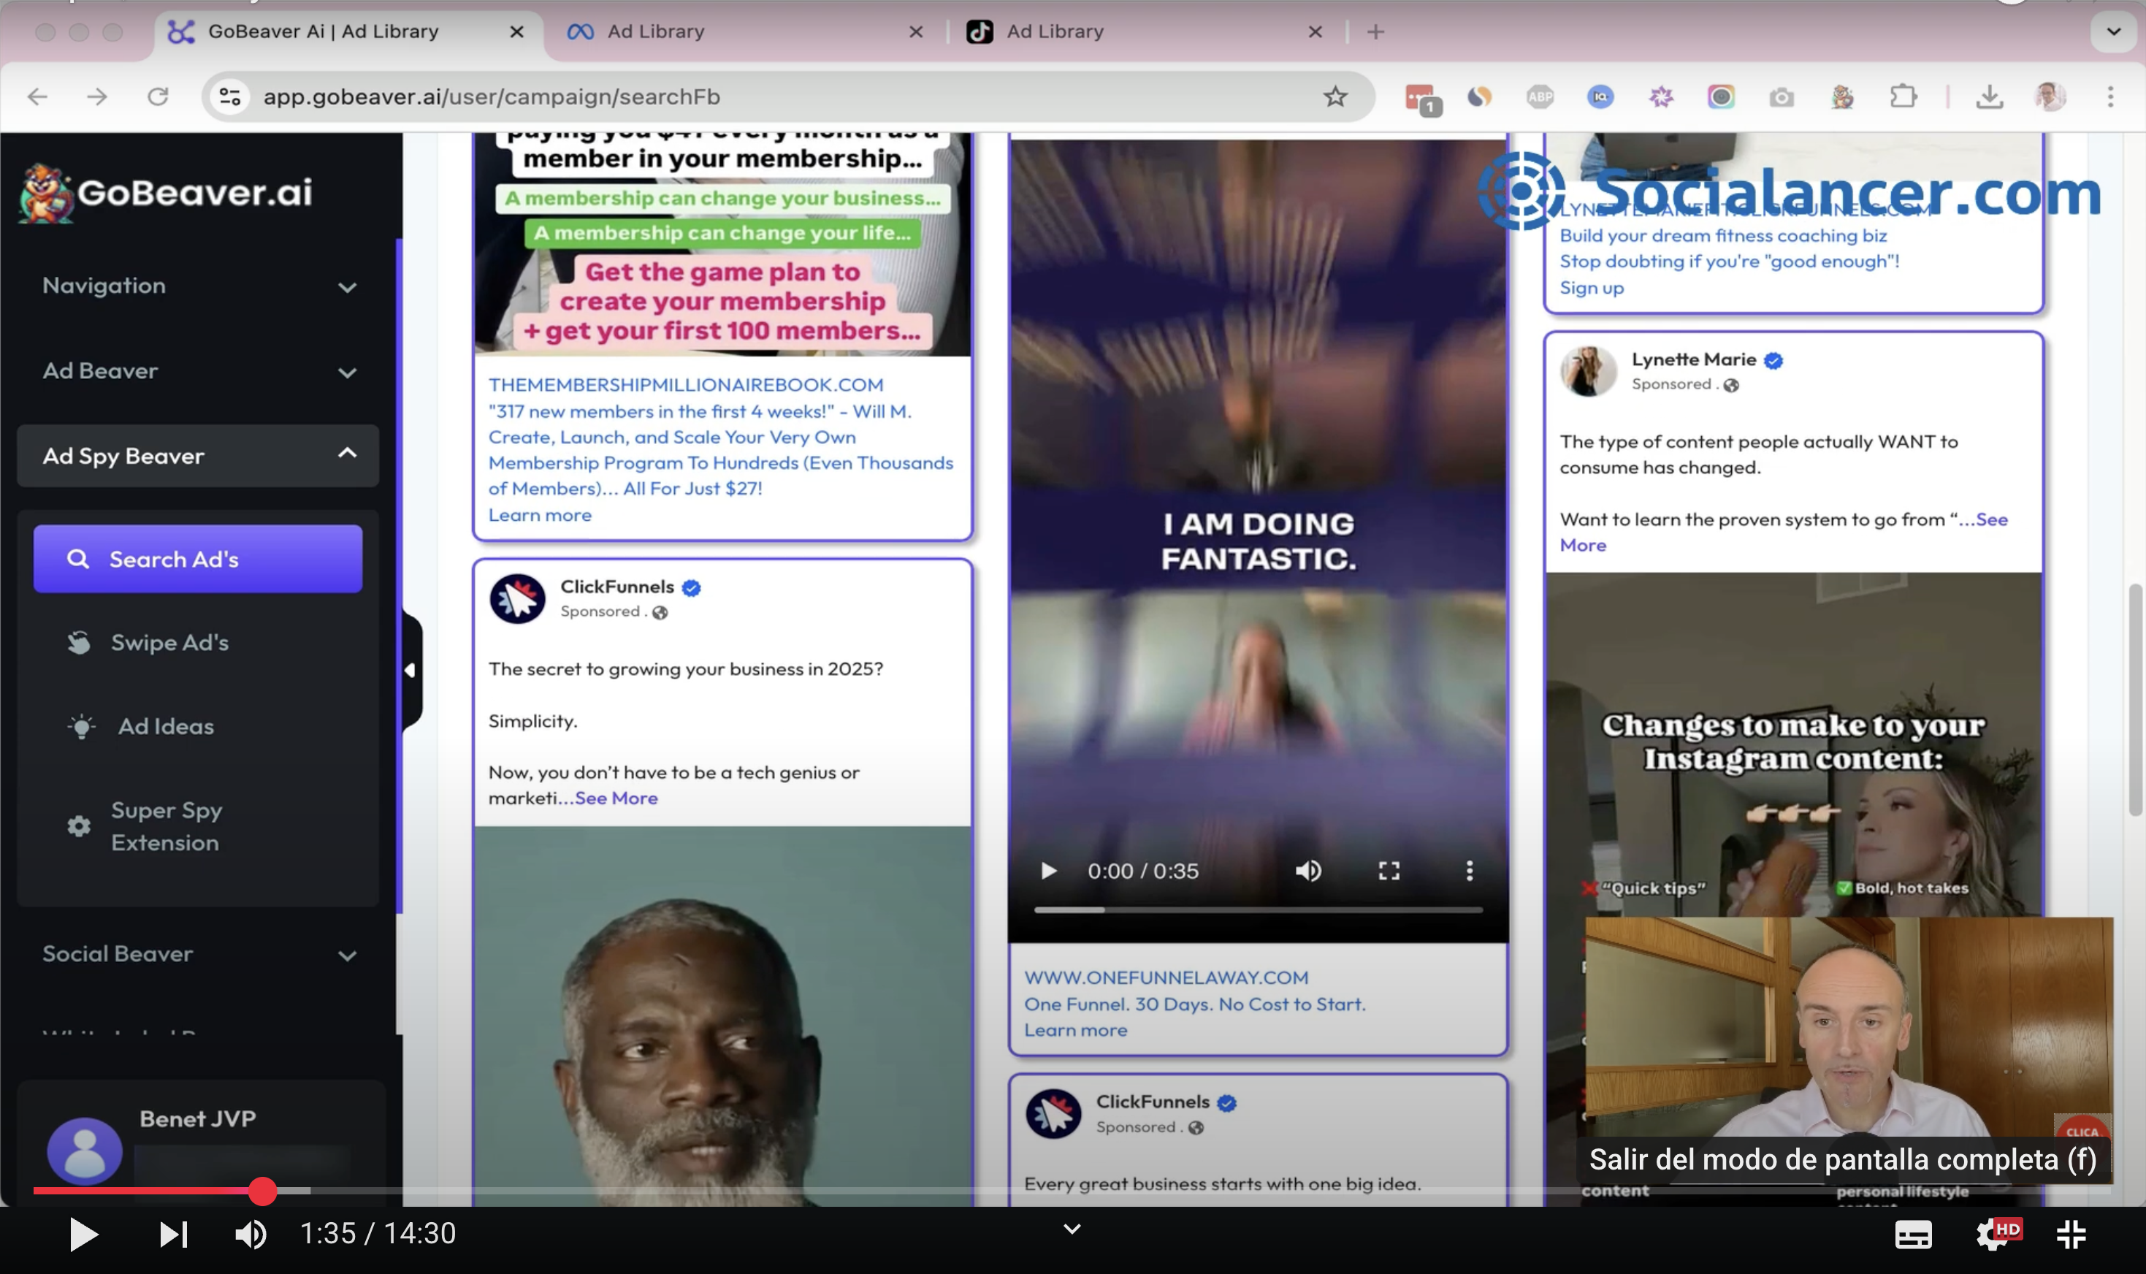Click Sign up on fitness coaching ad

(x=1592, y=288)
